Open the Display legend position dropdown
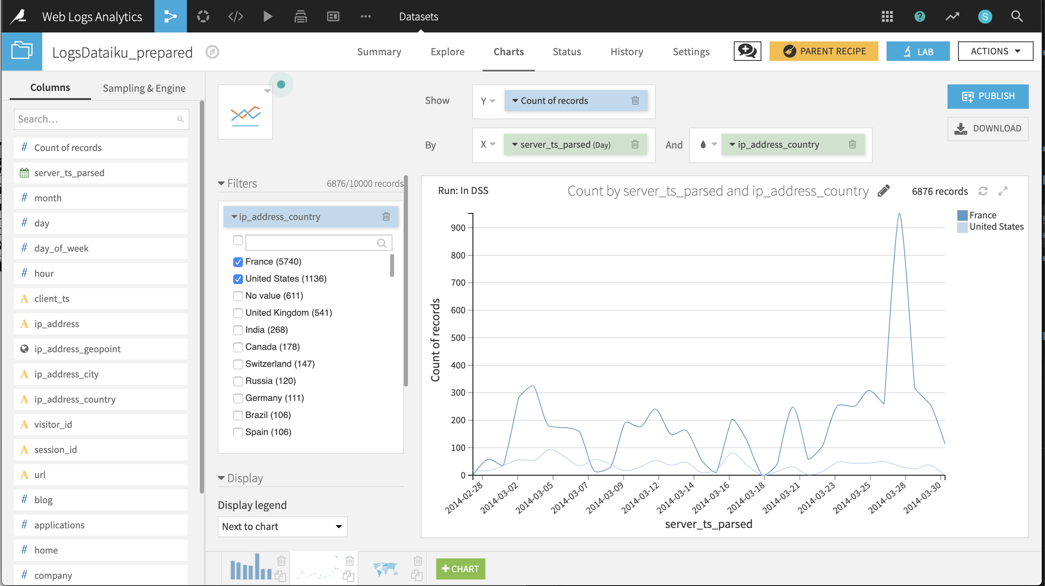The image size is (1045, 586). (x=282, y=526)
